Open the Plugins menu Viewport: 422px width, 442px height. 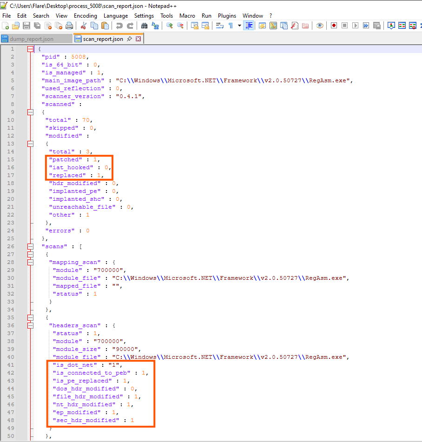(227, 16)
